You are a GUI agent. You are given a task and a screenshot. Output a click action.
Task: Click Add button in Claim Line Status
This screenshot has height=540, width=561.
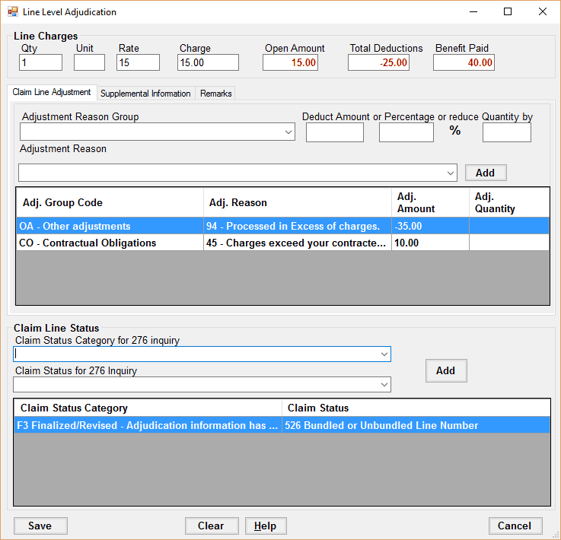(x=445, y=370)
